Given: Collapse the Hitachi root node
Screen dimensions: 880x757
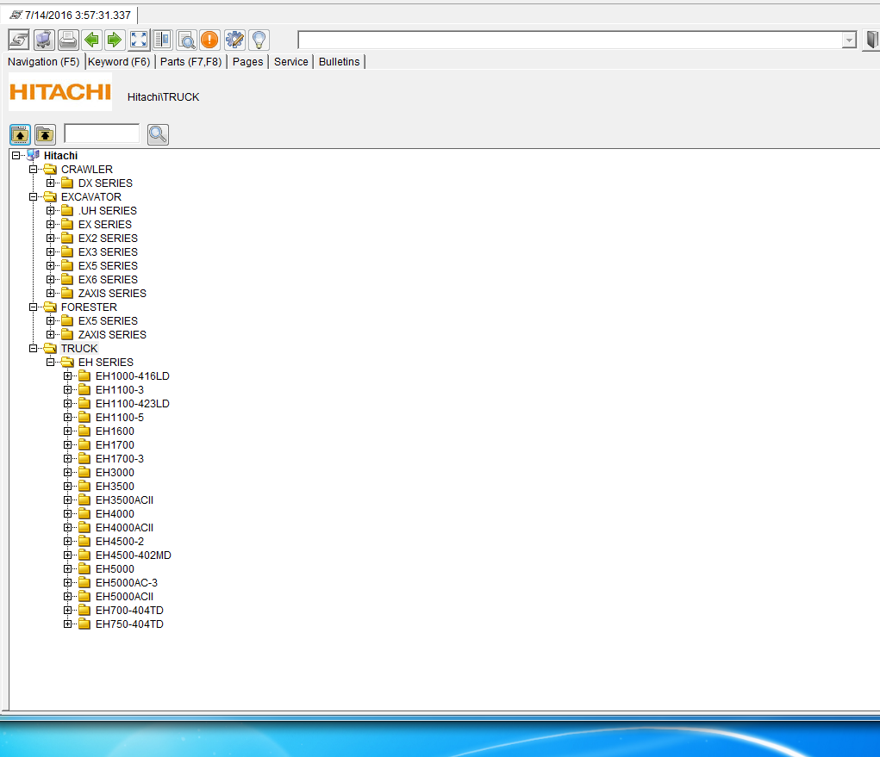Looking at the screenshot, I should click(x=16, y=155).
